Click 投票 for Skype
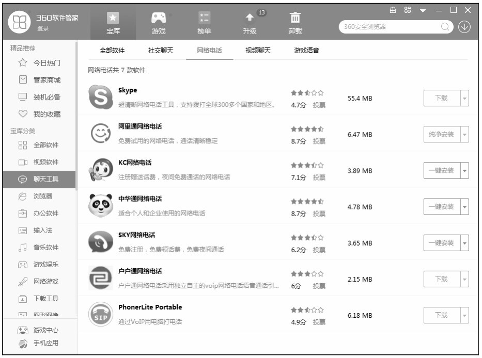The width and height of the screenshot is (482, 358). pos(319,105)
